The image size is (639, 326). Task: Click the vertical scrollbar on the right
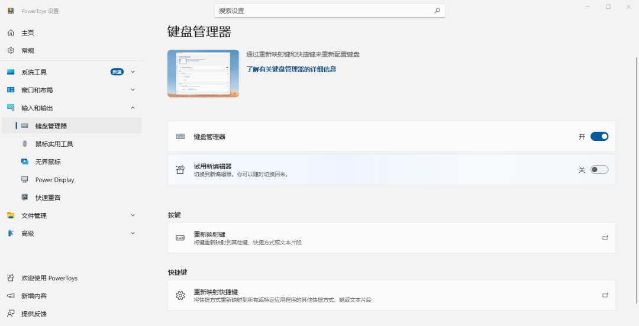pyautogui.click(x=637, y=180)
